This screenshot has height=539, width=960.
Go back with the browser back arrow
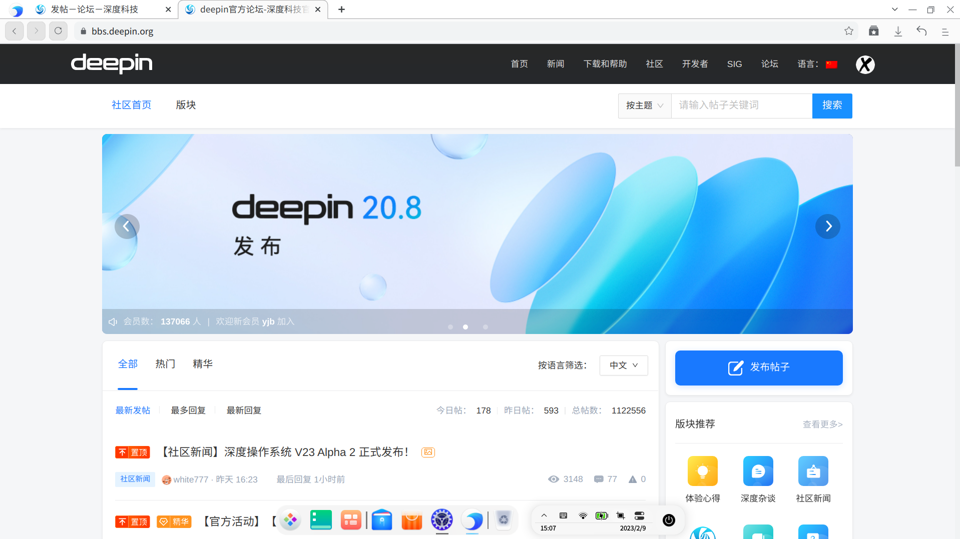point(15,31)
